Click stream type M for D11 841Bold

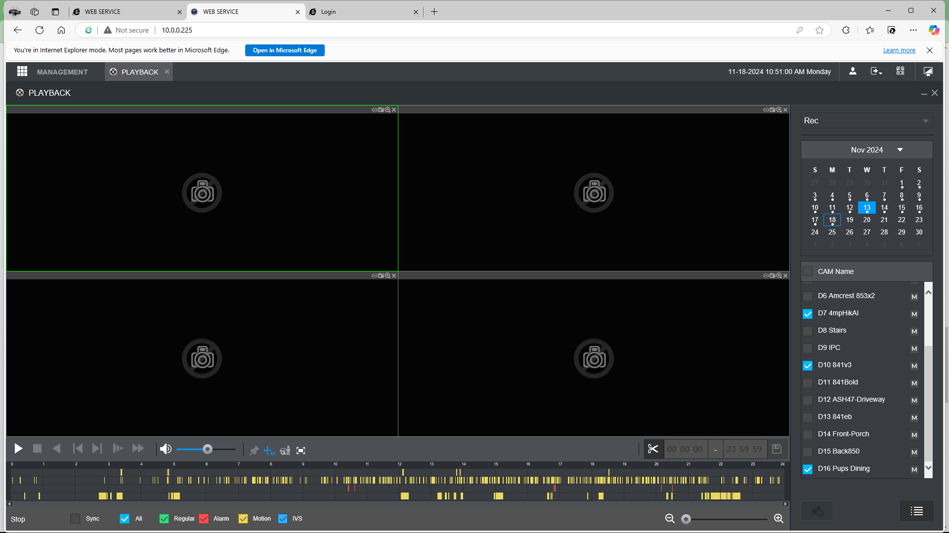[x=914, y=383]
